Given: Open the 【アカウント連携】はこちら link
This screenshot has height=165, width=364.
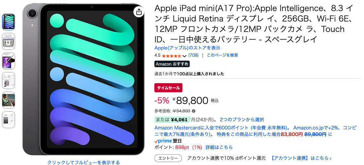Looking at the screenshot, I should coord(301,158).
